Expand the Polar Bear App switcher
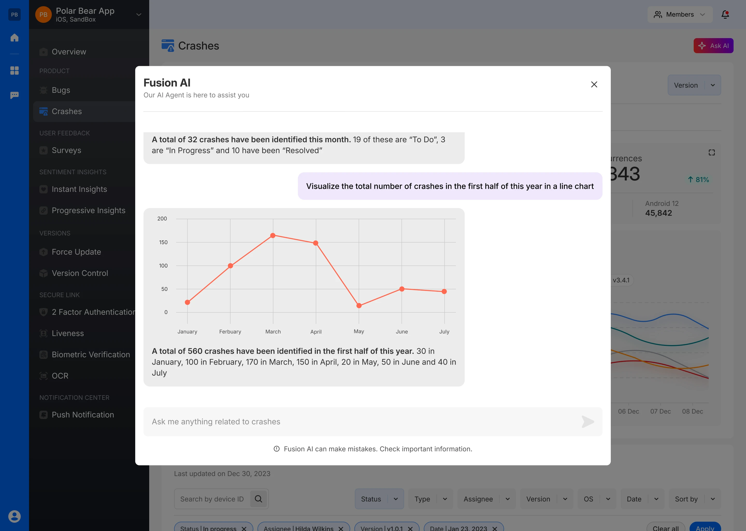The width and height of the screenshot is (746, 531). pyautogui.click(x=139, y=14)
